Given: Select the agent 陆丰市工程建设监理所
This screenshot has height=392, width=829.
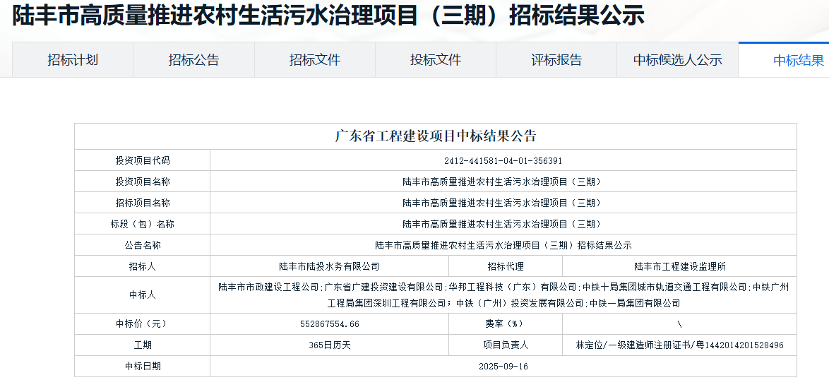Looking at the screenshot, I should (679, 266).
